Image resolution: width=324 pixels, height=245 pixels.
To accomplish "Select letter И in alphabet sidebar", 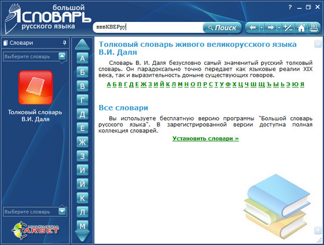I will pos(82,170).
